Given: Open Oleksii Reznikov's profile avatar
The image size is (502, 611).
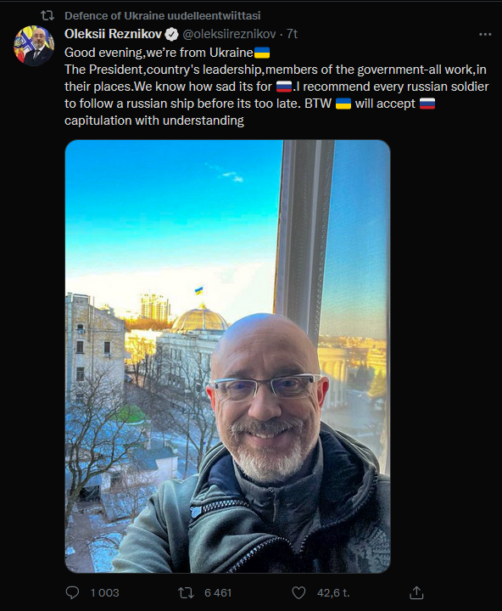Looking at the screenshot, I should pyautogui.click(x=34, y=46).
